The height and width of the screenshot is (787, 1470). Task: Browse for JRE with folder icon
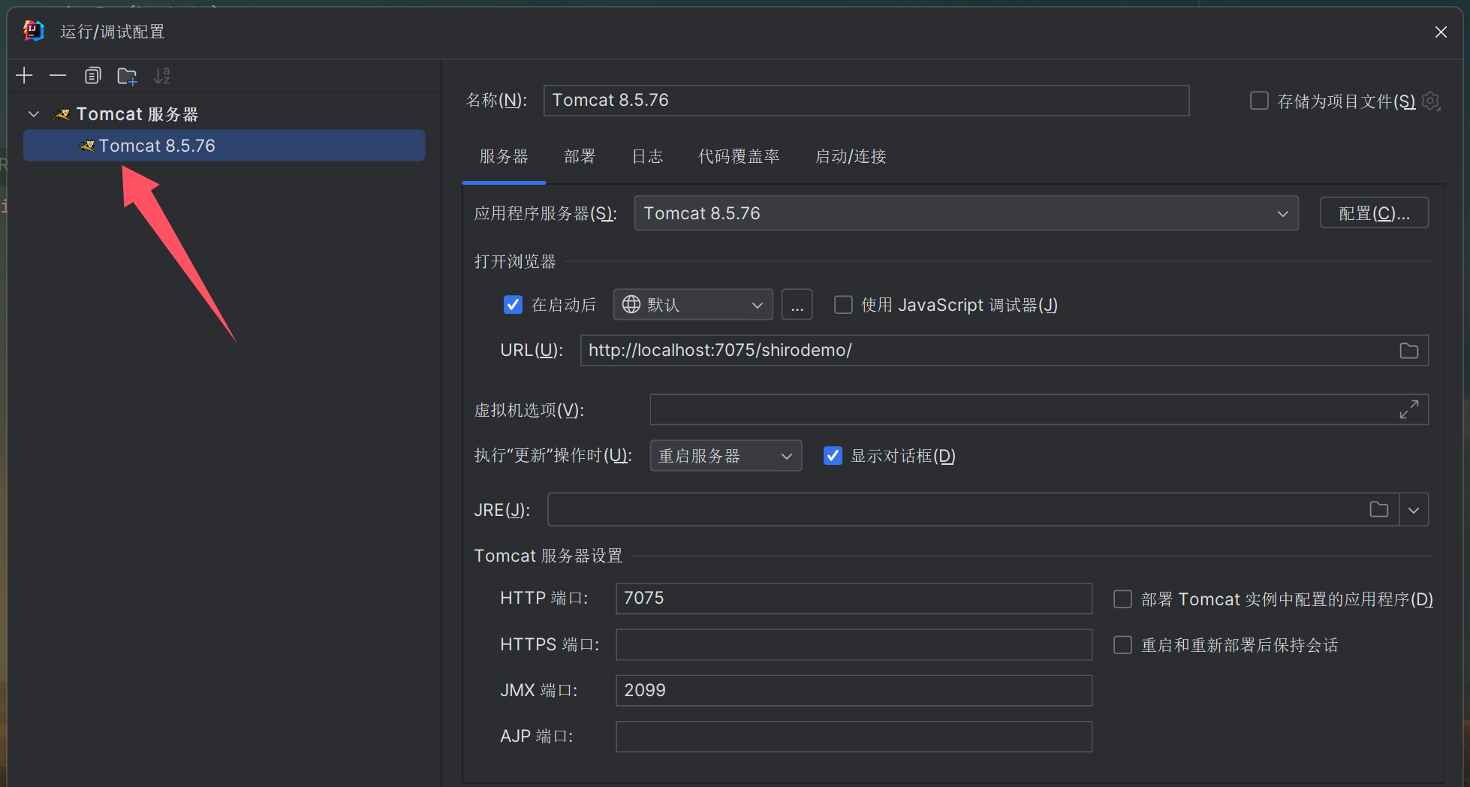pyautogui.click(x=1379, y=510)
